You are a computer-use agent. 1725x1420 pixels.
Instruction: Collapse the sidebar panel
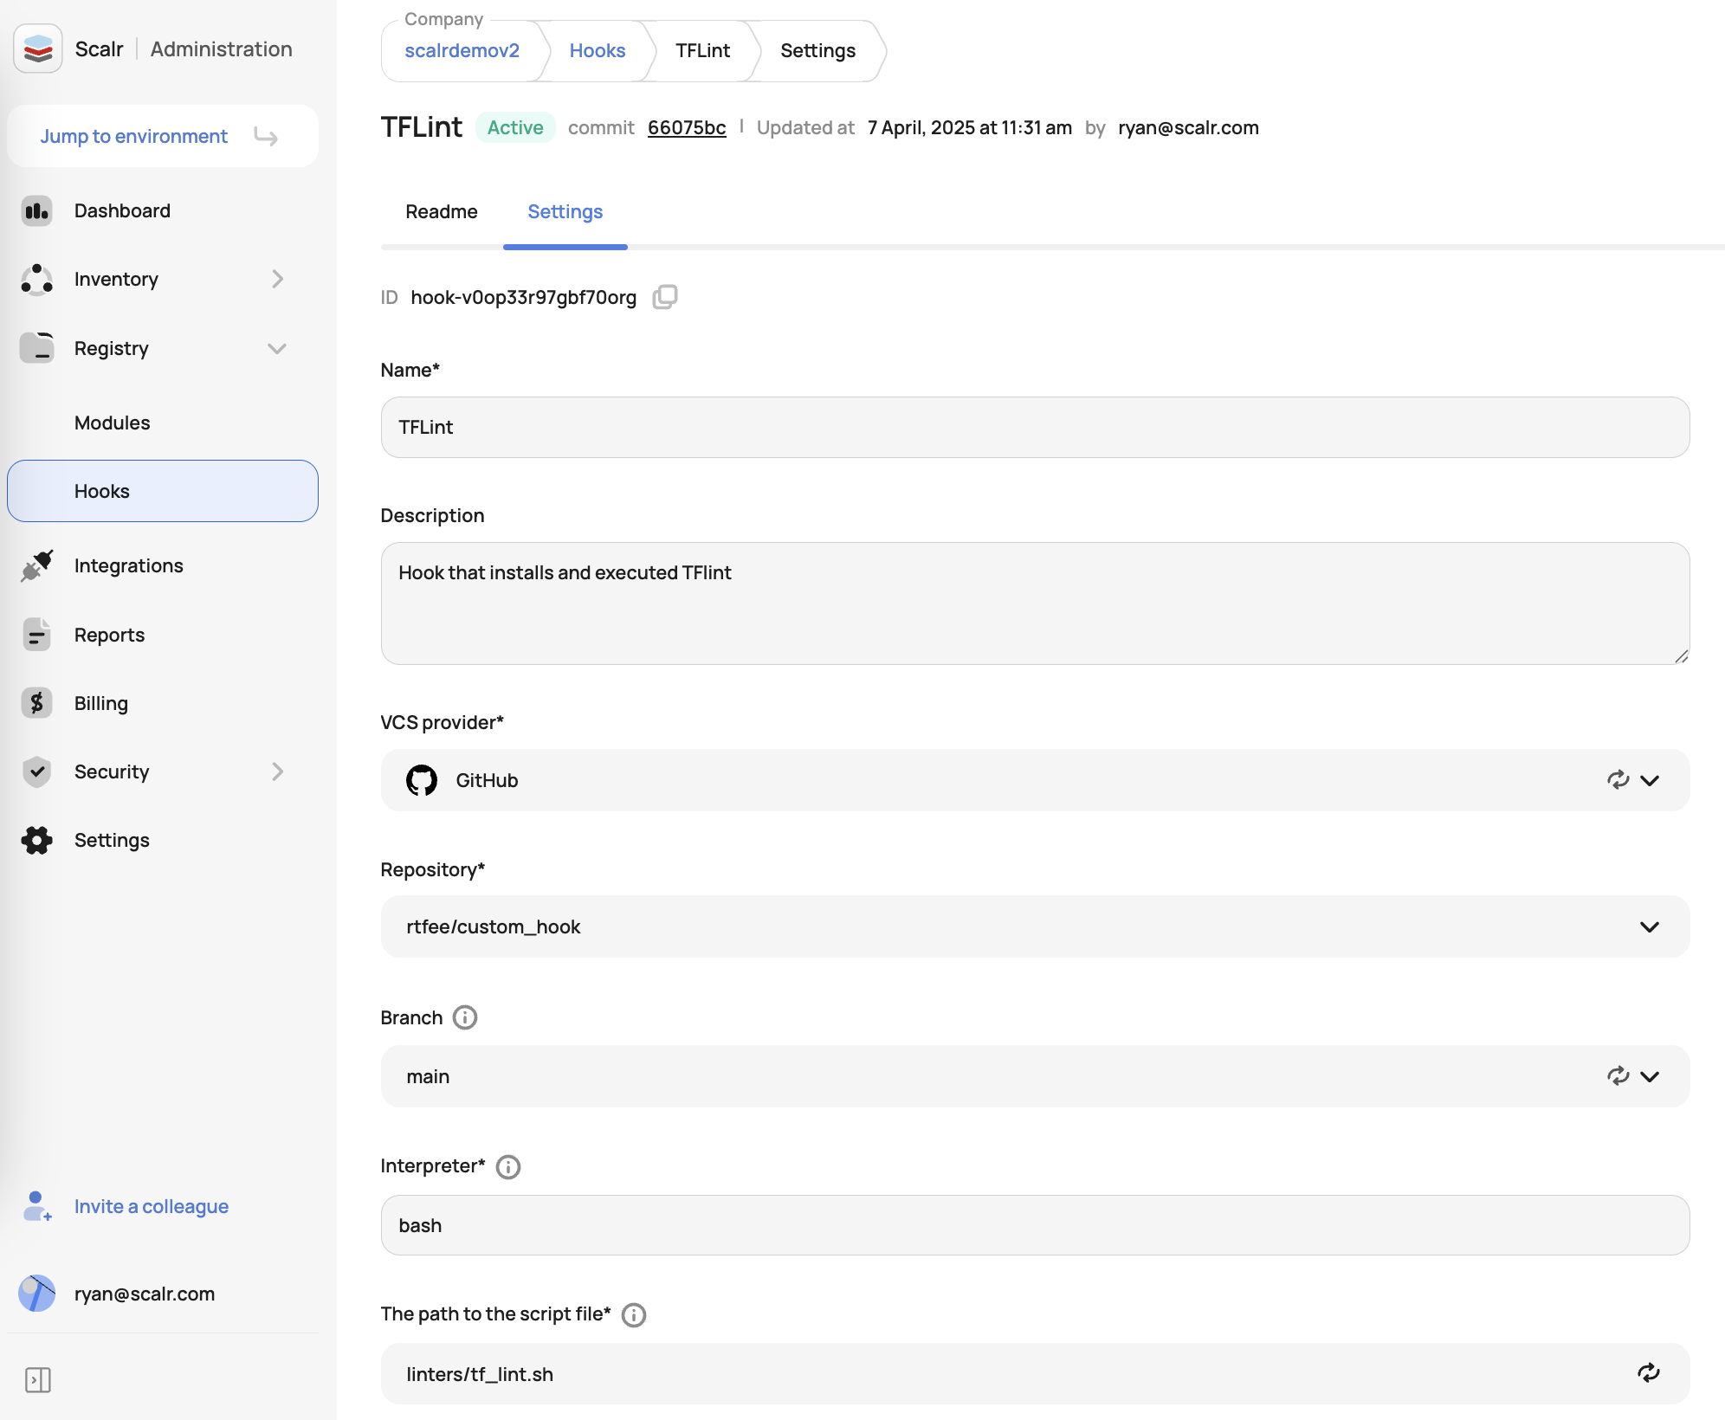(38, 1379)
